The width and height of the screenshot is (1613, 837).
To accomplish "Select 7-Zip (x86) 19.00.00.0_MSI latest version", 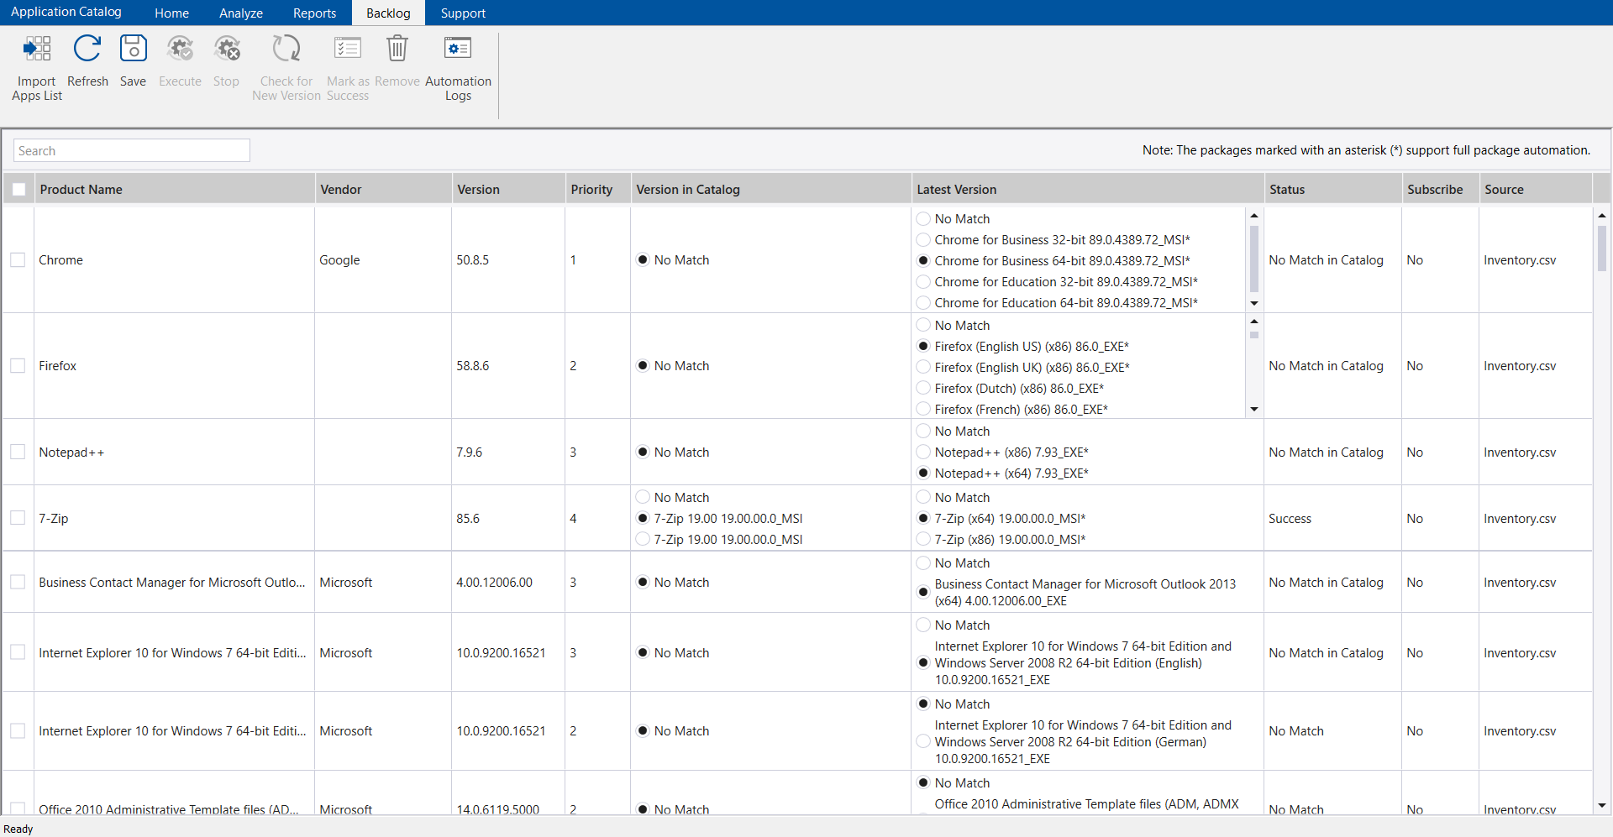I will [923, 539].
